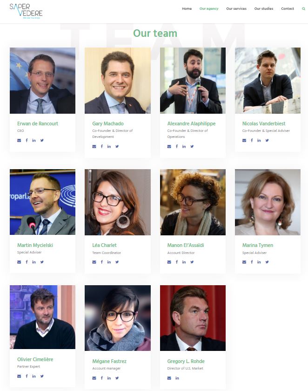Select Our studies in navigation
The image size is (308, 391).
[264, 9]
